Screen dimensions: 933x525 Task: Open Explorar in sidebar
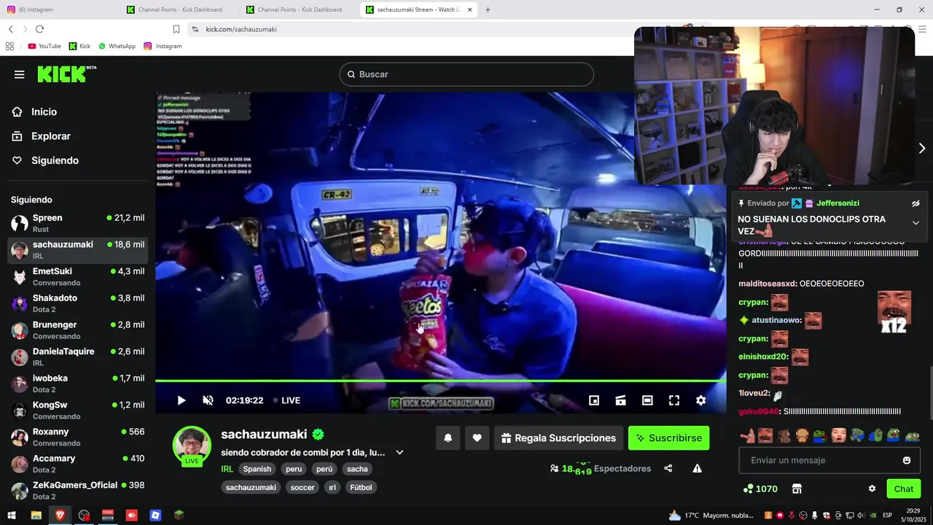point(51,136)
